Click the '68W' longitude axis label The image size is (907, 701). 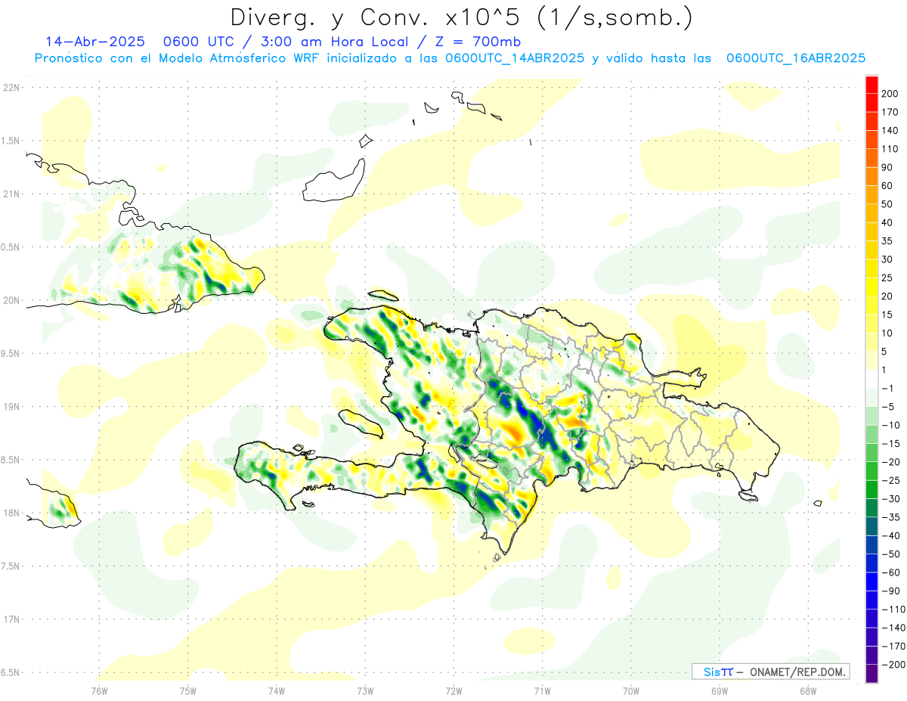tap(808, 690)
